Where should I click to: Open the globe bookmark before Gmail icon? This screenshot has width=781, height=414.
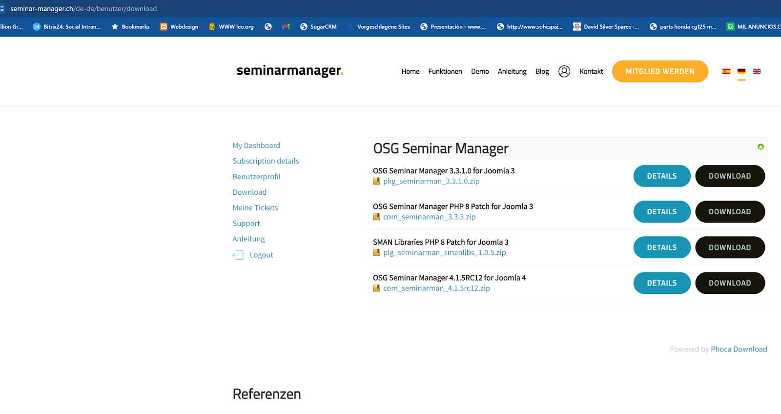tap(268, 27)
